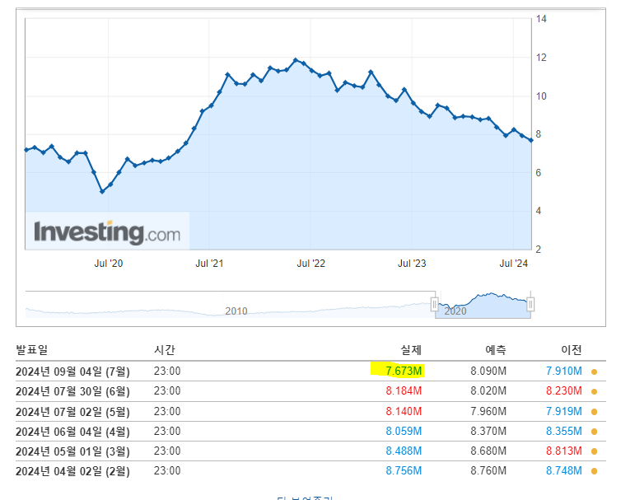Click the right handle of the range navigator
Viewport: 621px width, 500px height.
530,305
